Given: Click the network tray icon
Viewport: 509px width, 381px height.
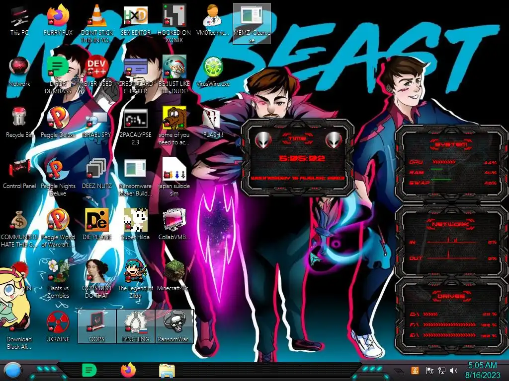Looking at the screenshot, I should pos(442,370).
